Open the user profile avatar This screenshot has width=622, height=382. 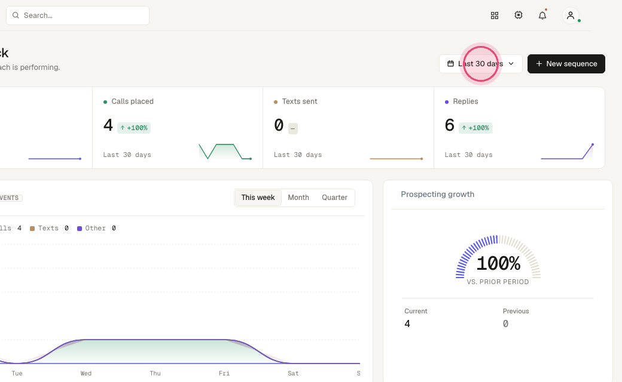571,16
